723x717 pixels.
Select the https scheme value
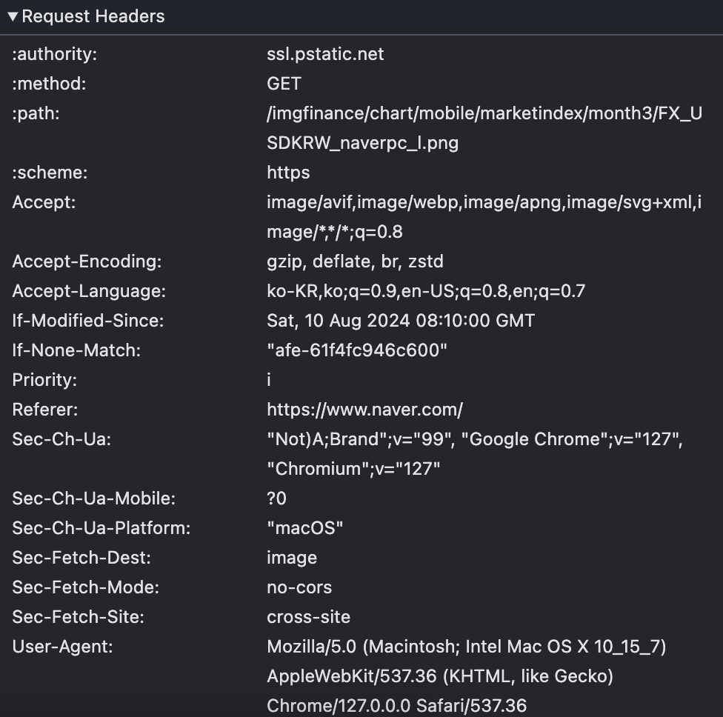[288, 173]
